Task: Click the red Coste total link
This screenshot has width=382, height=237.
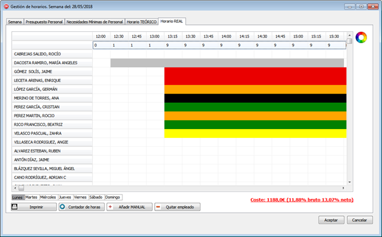Action: [302, 200]
